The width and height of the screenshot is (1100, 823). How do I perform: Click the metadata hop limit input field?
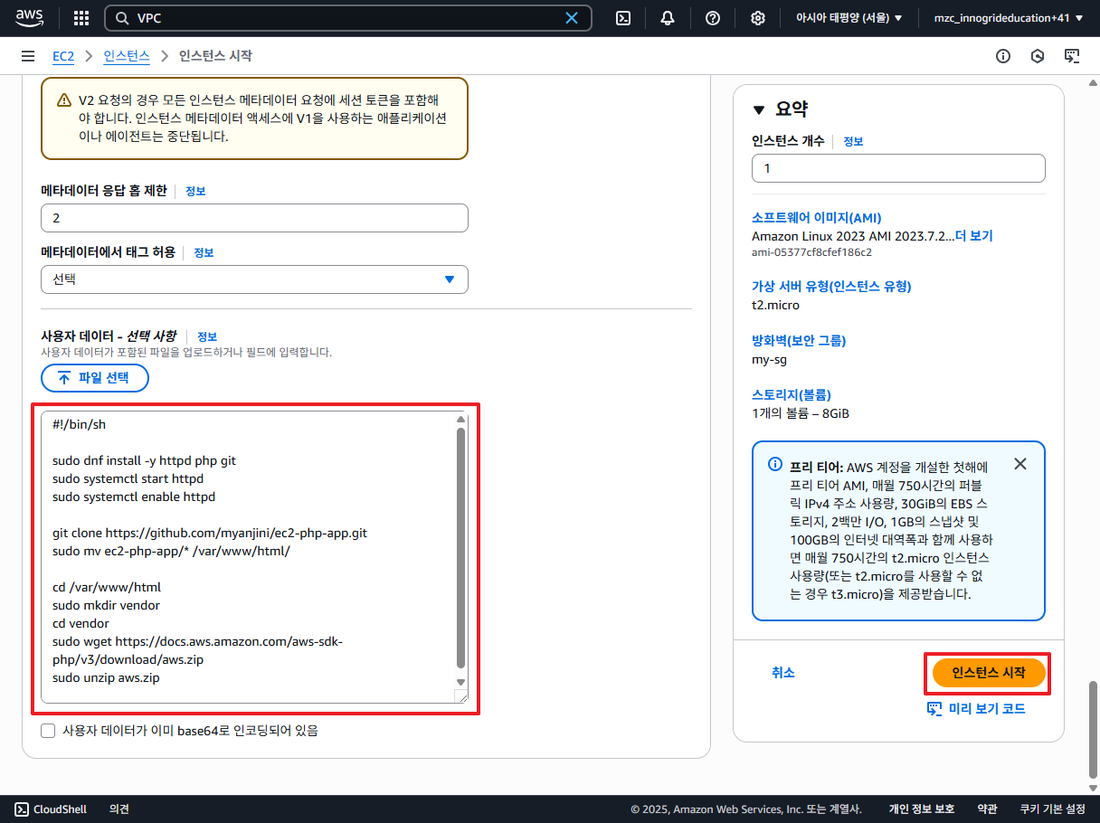coord(254,218)
